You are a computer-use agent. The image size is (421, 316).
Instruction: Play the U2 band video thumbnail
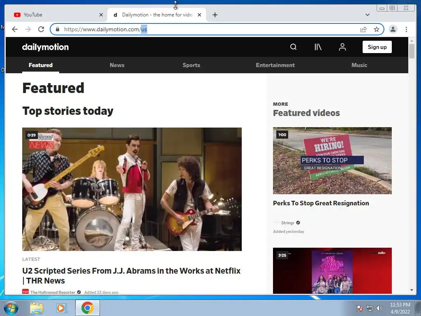132,189
